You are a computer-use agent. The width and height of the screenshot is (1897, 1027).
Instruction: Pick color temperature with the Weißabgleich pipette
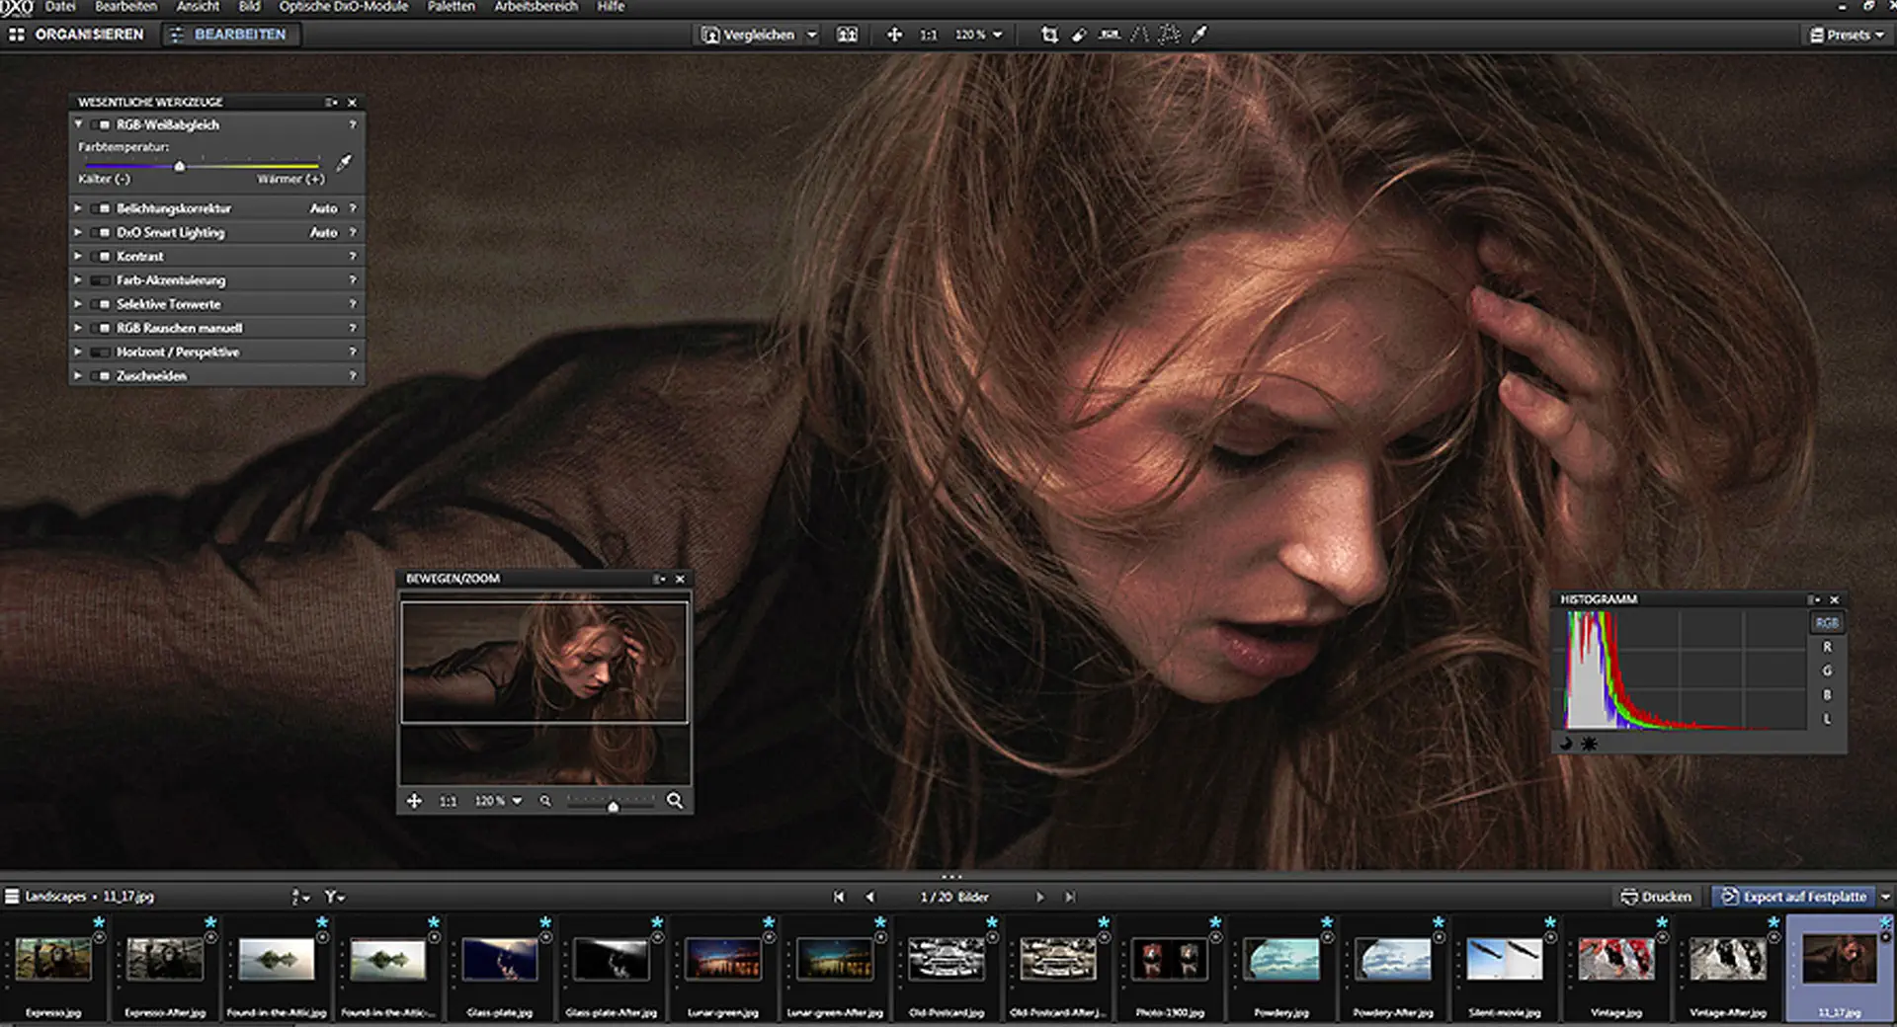pos(343,162)
